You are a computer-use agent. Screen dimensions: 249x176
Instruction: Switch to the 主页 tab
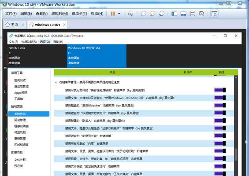click(15, 25)
